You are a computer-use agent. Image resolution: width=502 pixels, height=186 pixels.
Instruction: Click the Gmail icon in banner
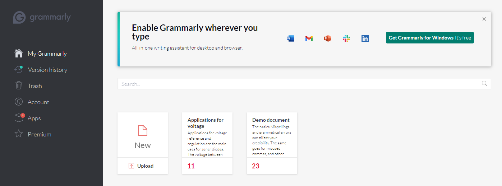(x=309, y=38)
